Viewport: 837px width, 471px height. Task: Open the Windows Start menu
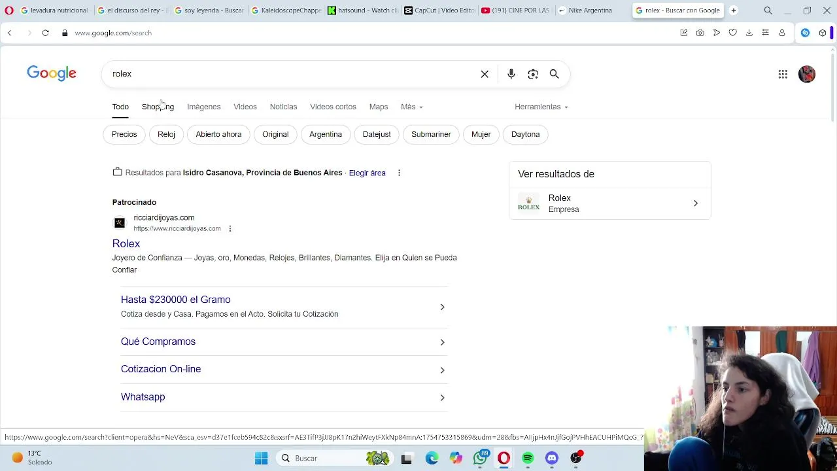(261, 458)
